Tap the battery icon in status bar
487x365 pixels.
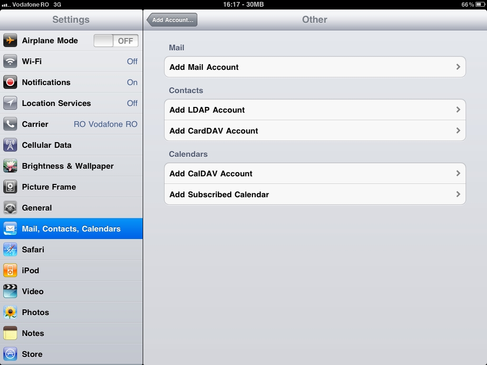coord(480,4)
